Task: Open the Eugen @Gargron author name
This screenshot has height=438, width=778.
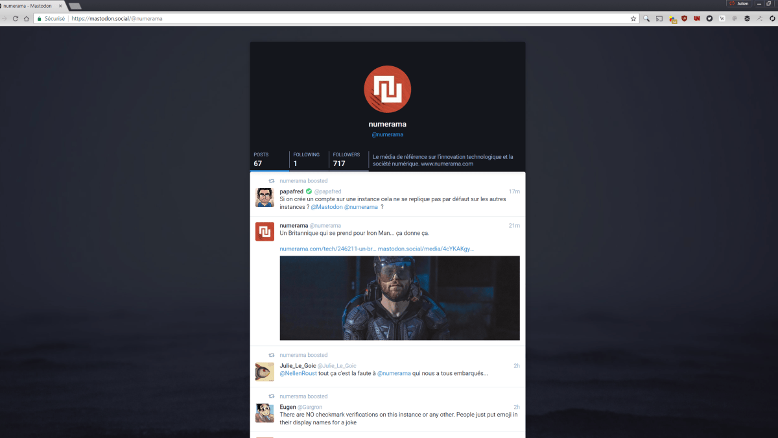Action: click(x=301, y=407)
